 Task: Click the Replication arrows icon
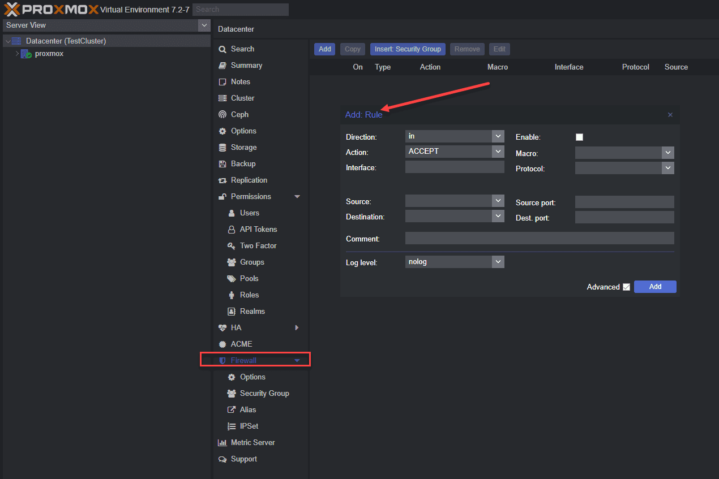click(x=222, y=180)
